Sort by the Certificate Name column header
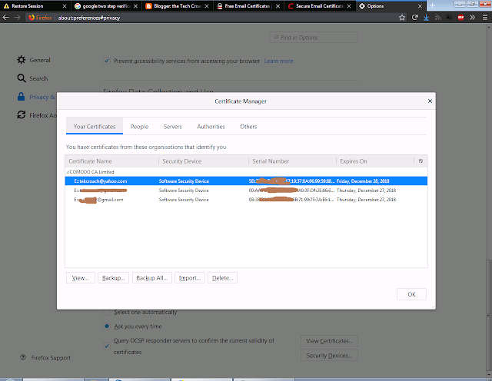The image size is (492, 381). tap(111, 161)
